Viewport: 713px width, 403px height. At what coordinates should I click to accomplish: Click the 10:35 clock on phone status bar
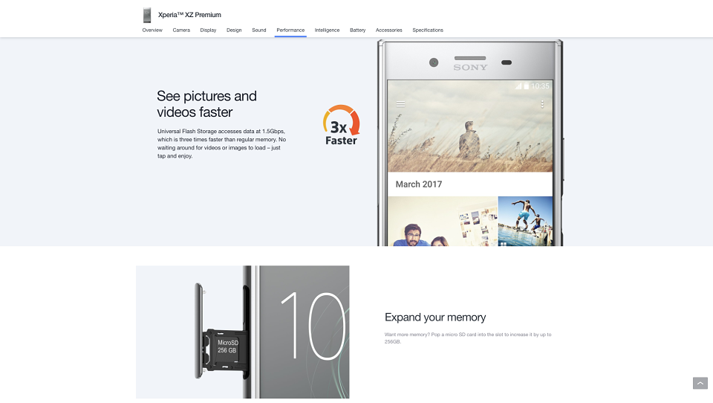(x=540, y=86)
